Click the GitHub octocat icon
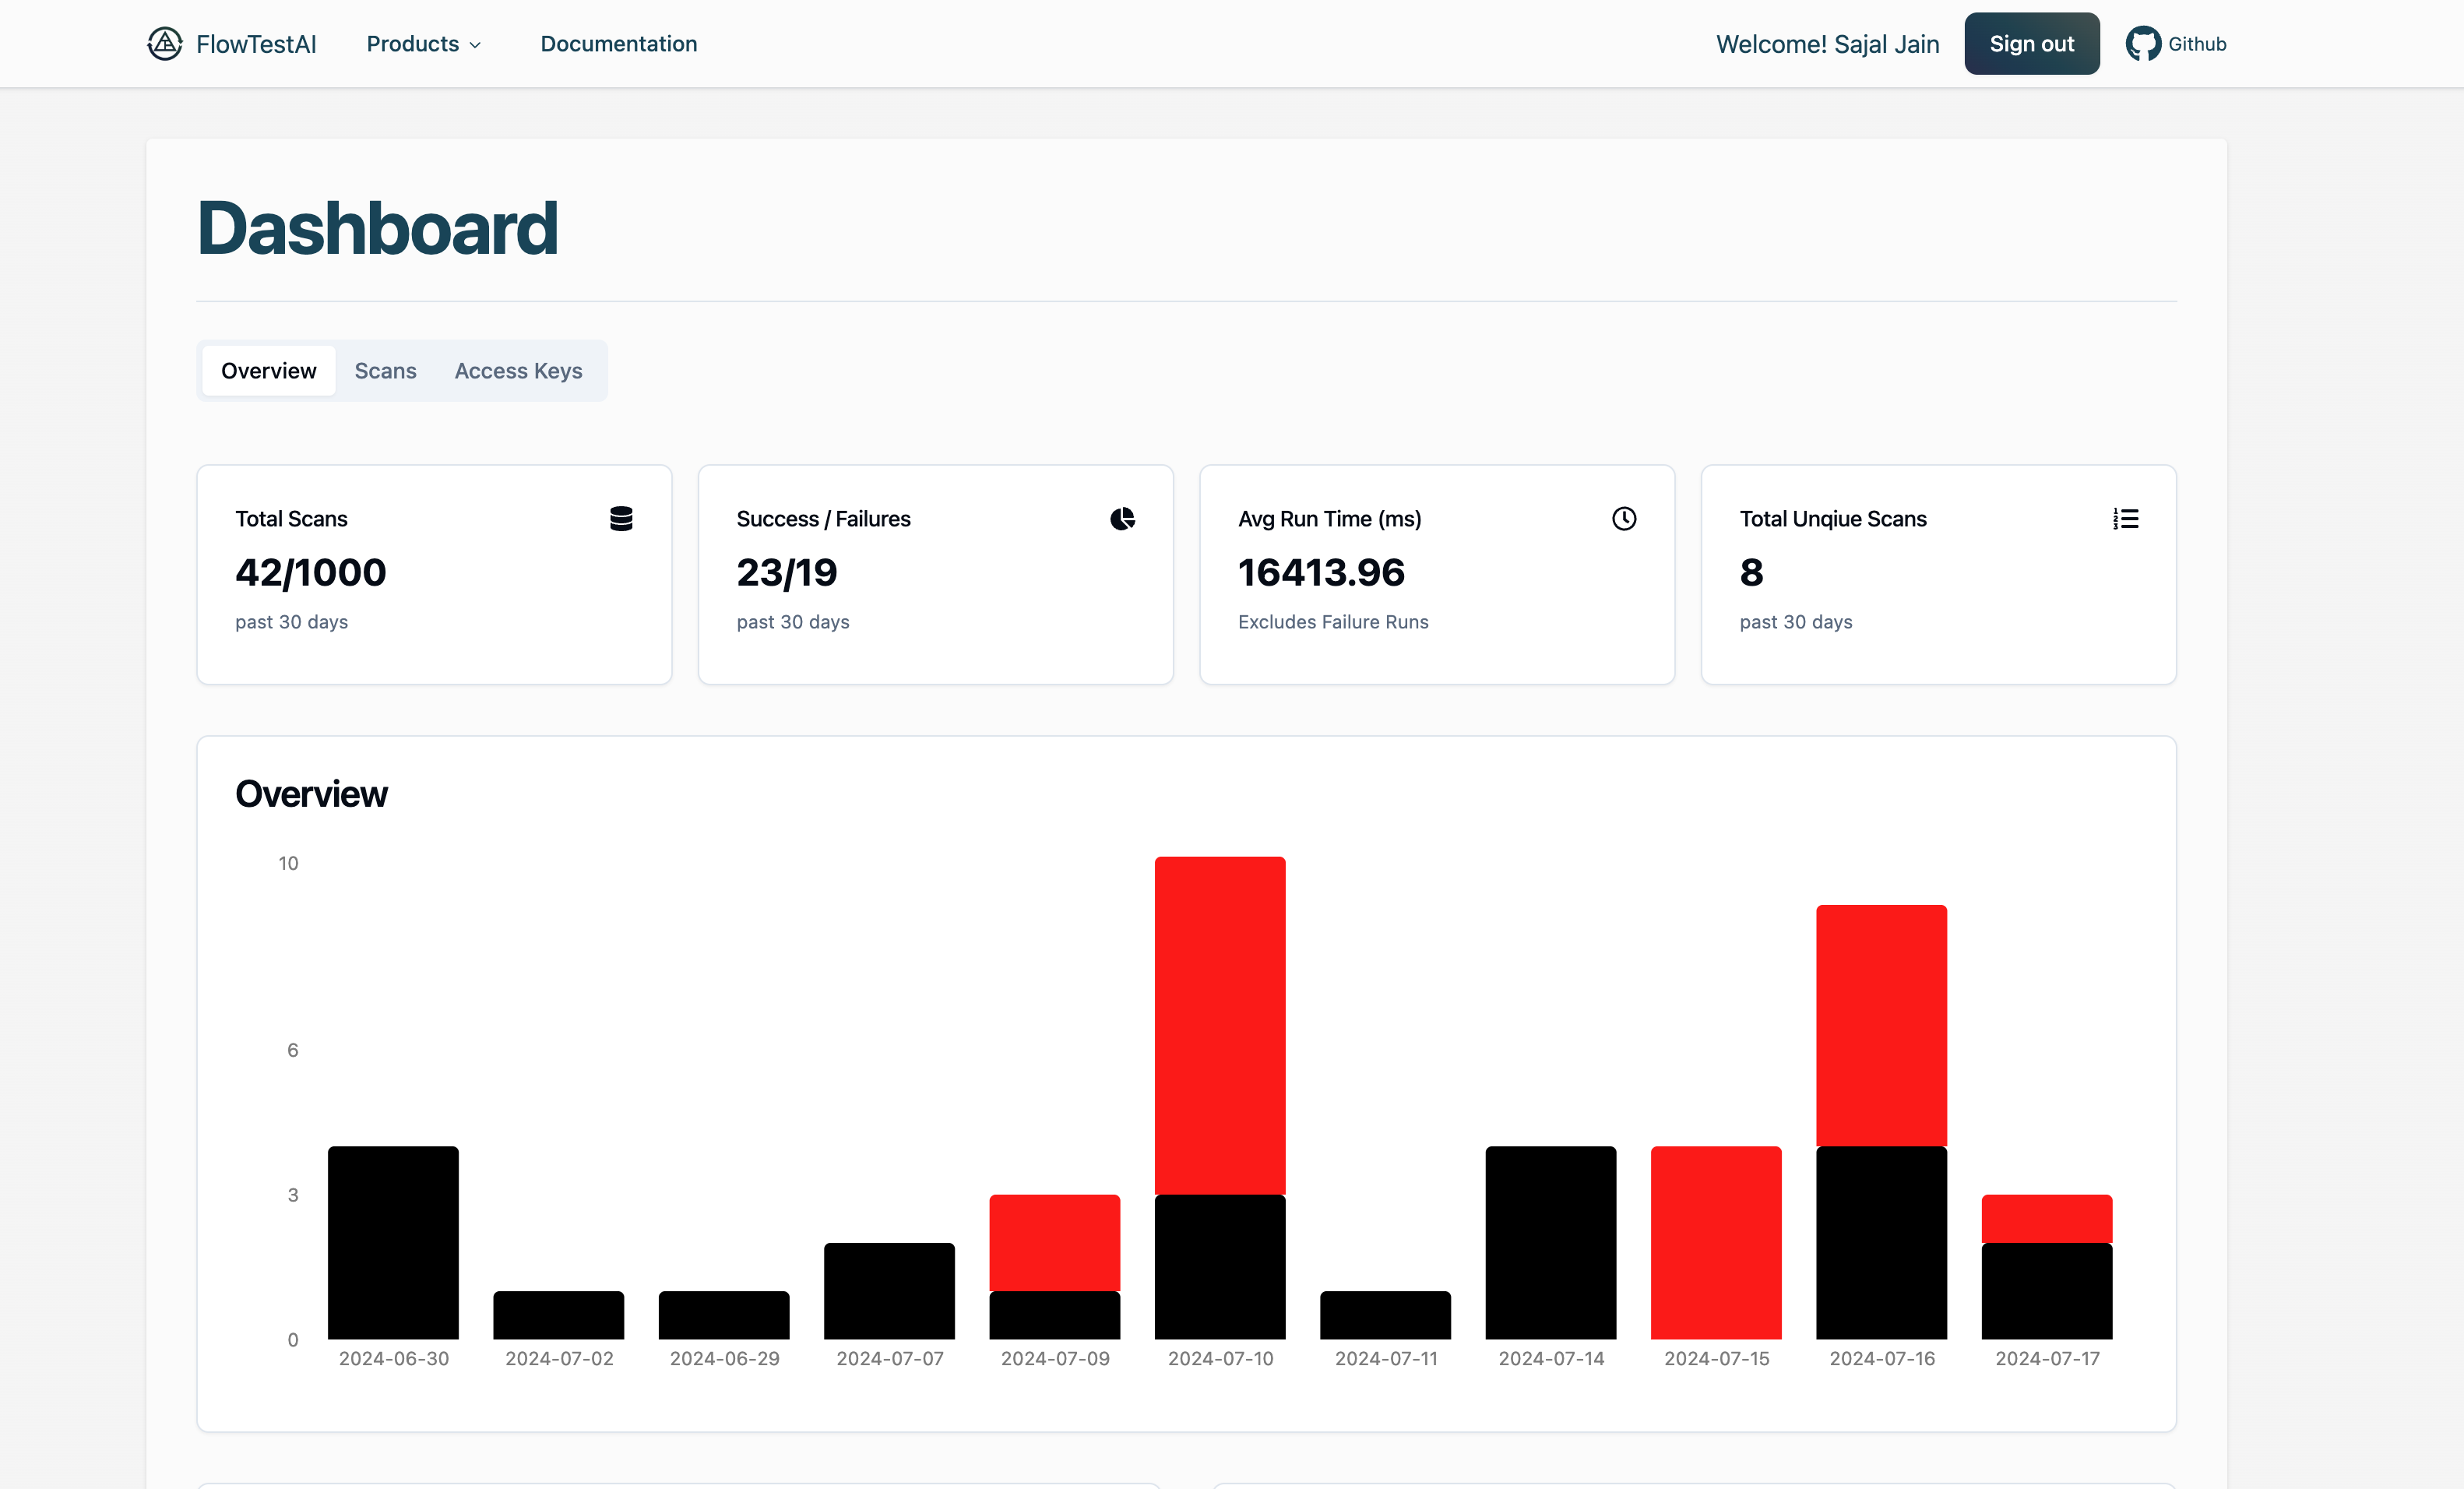This screenshot has height=1489, width=2464. (x=2142, y=44)
